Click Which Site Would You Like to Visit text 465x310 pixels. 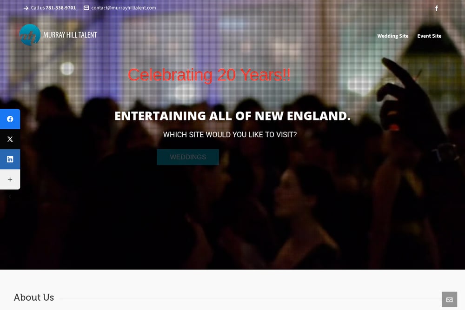pos(230,135)
